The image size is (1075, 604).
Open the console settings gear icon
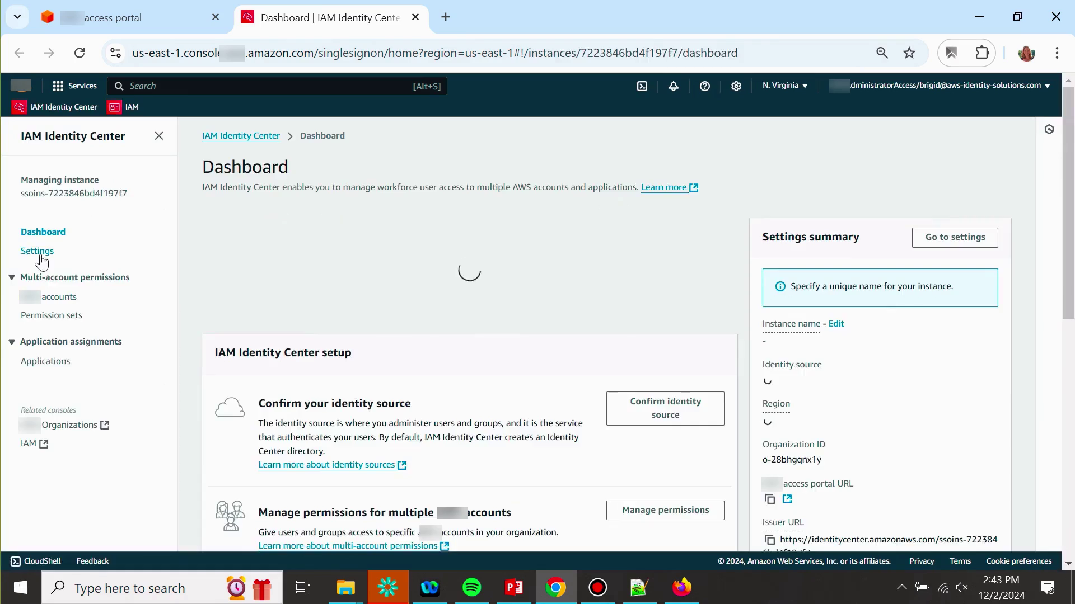736,86
